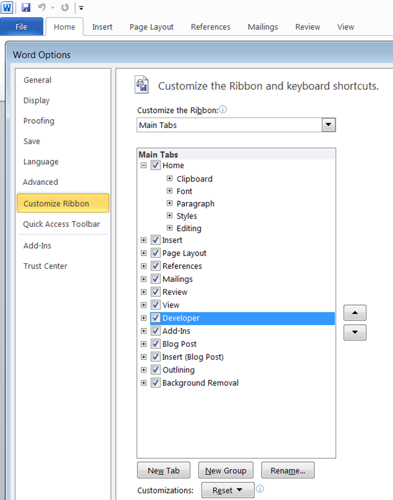Select the Outlining row label
Screen dimensions: 393x500
click(x=178, y=370)
